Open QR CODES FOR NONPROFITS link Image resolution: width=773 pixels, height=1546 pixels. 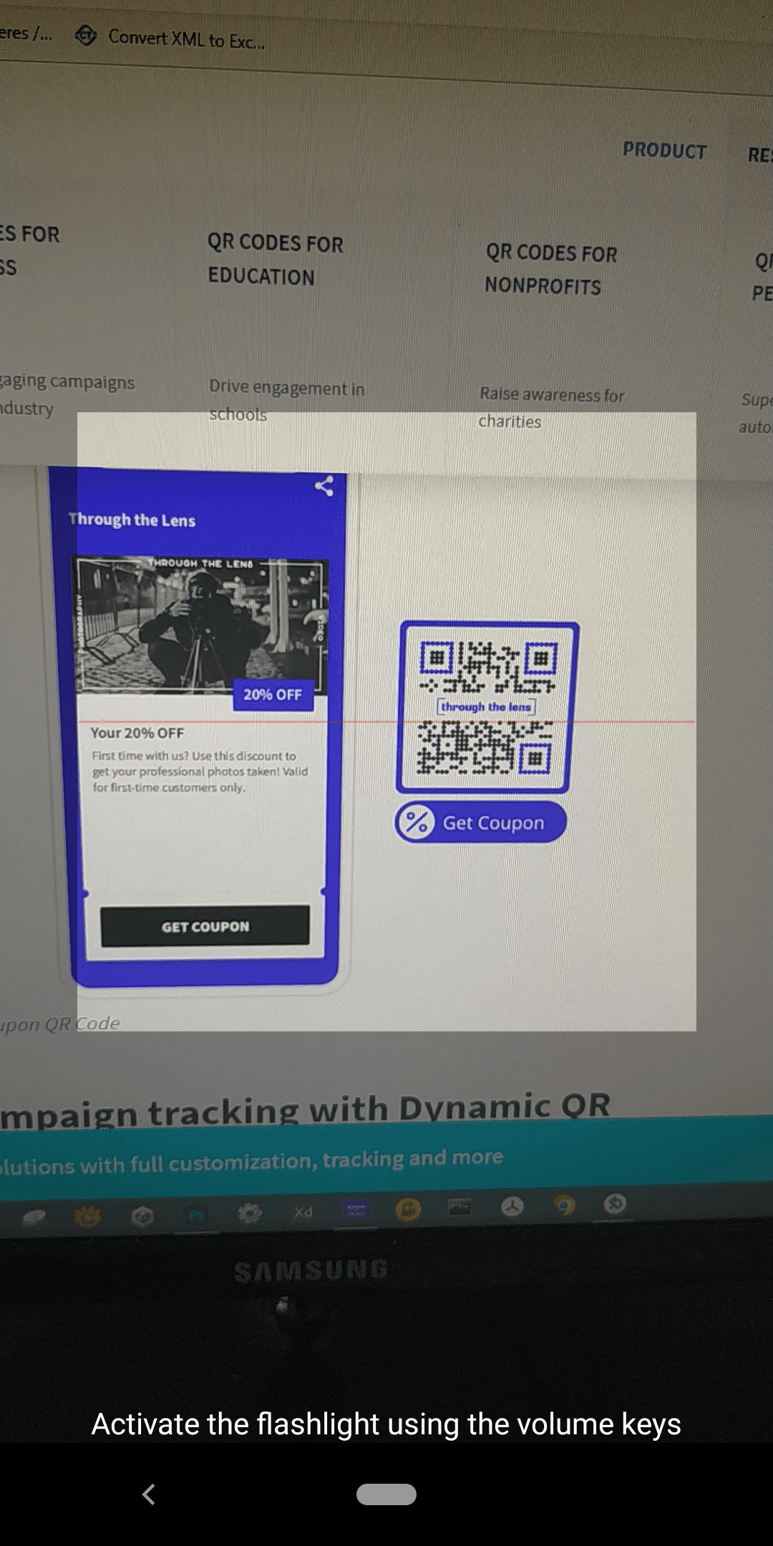(551, 269)
